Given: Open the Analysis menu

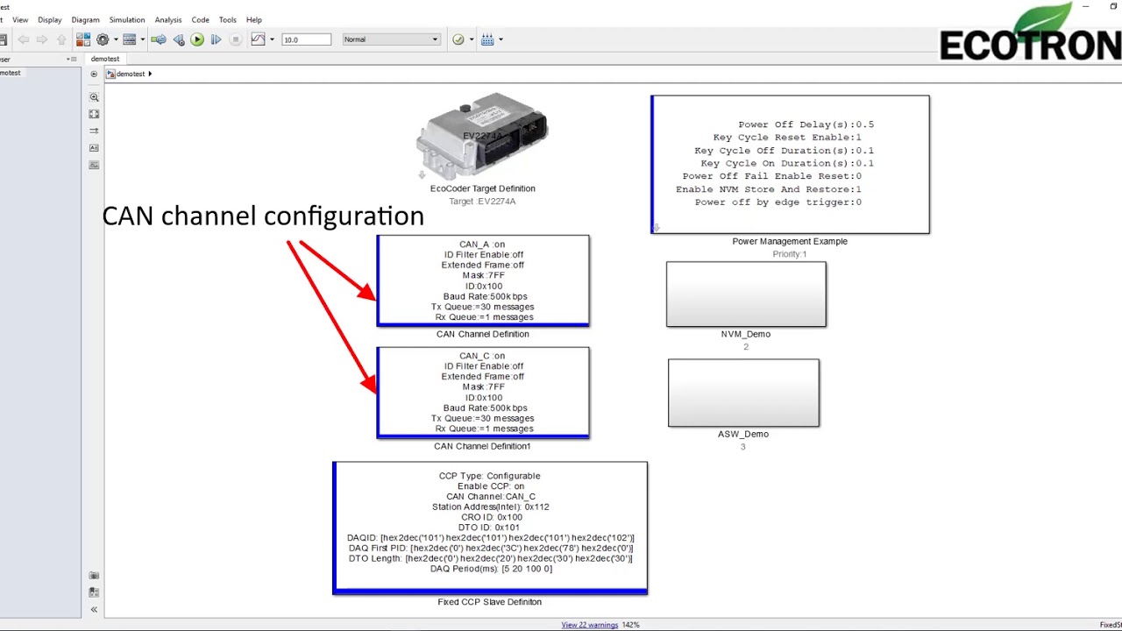Looking at the screenshot, I should point(167,19).
